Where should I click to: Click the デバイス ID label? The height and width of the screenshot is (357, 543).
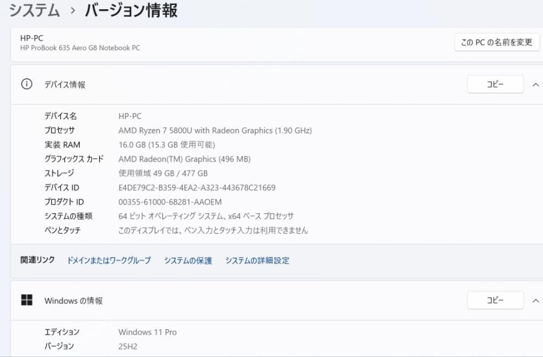pos(62,188)
